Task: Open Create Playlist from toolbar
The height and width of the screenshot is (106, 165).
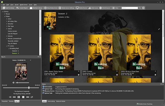Action: point(22,8)
